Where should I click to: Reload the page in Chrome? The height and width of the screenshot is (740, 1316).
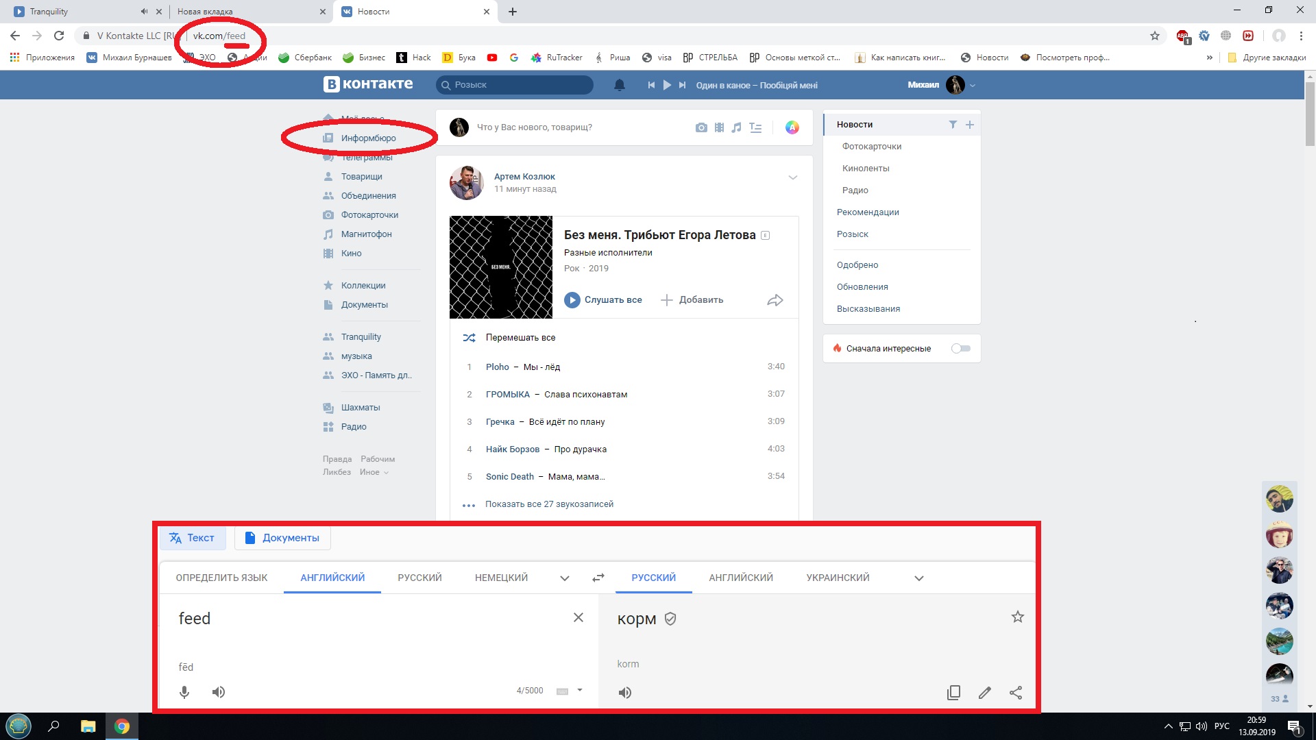click(59, 36)
